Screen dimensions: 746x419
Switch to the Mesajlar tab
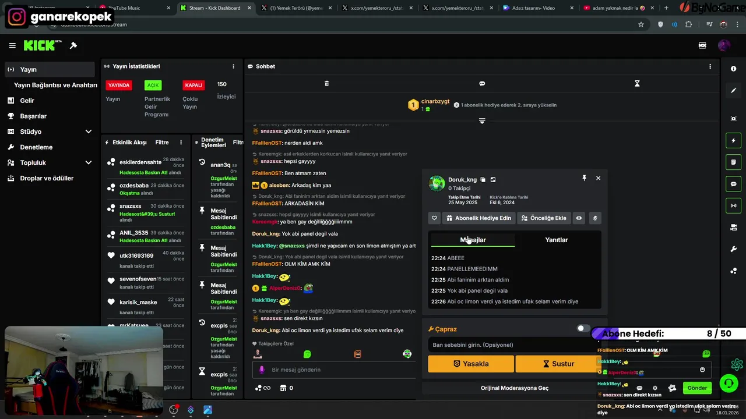(473, 240)
